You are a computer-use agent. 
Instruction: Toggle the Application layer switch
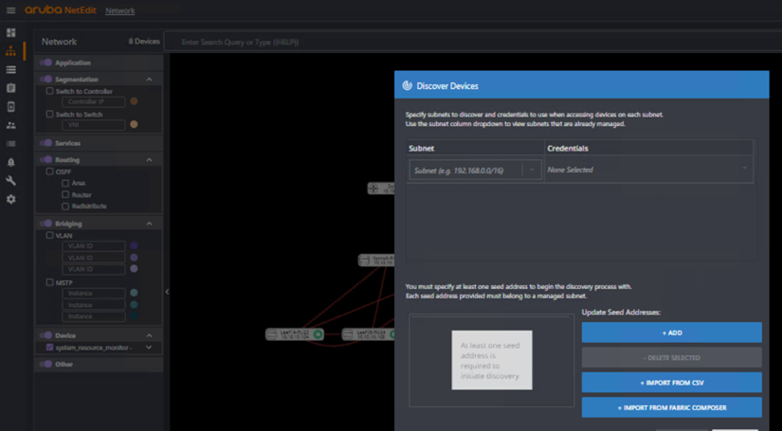tap(45, 63)
